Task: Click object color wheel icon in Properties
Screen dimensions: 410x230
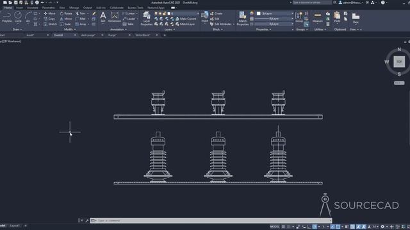Action: (252, 13)
